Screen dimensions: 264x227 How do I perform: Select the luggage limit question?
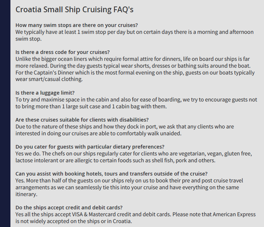(45, 93)
